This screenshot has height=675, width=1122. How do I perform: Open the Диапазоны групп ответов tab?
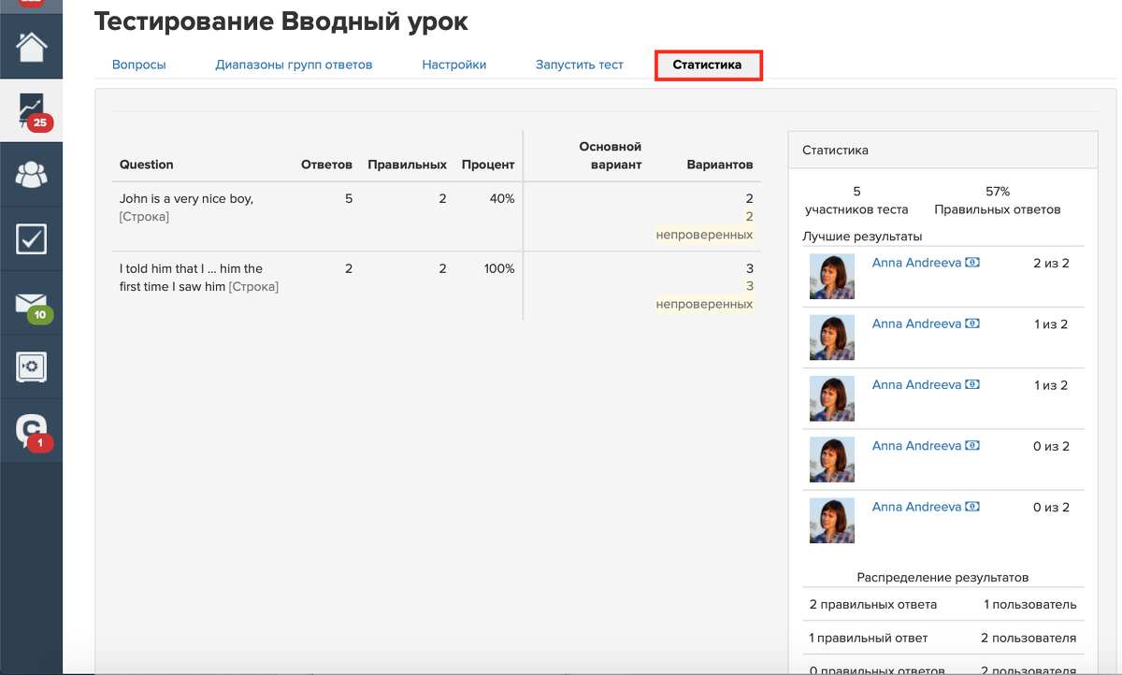click(294, 65)
